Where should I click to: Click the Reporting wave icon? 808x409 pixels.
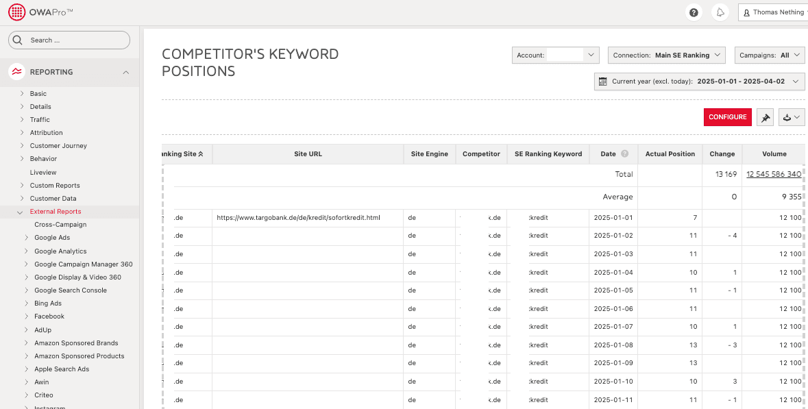17,72
